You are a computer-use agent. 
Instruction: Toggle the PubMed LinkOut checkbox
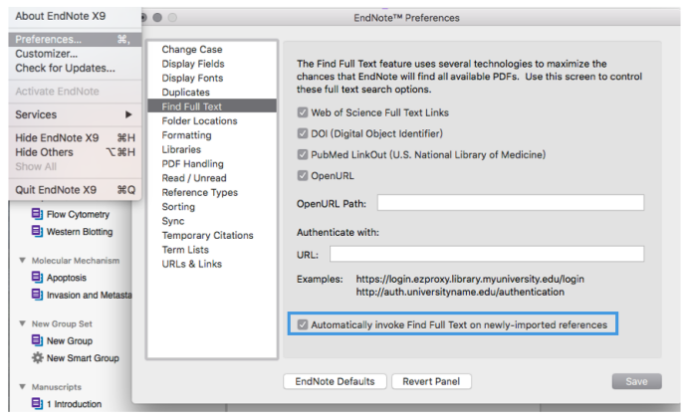coord(303,154)
